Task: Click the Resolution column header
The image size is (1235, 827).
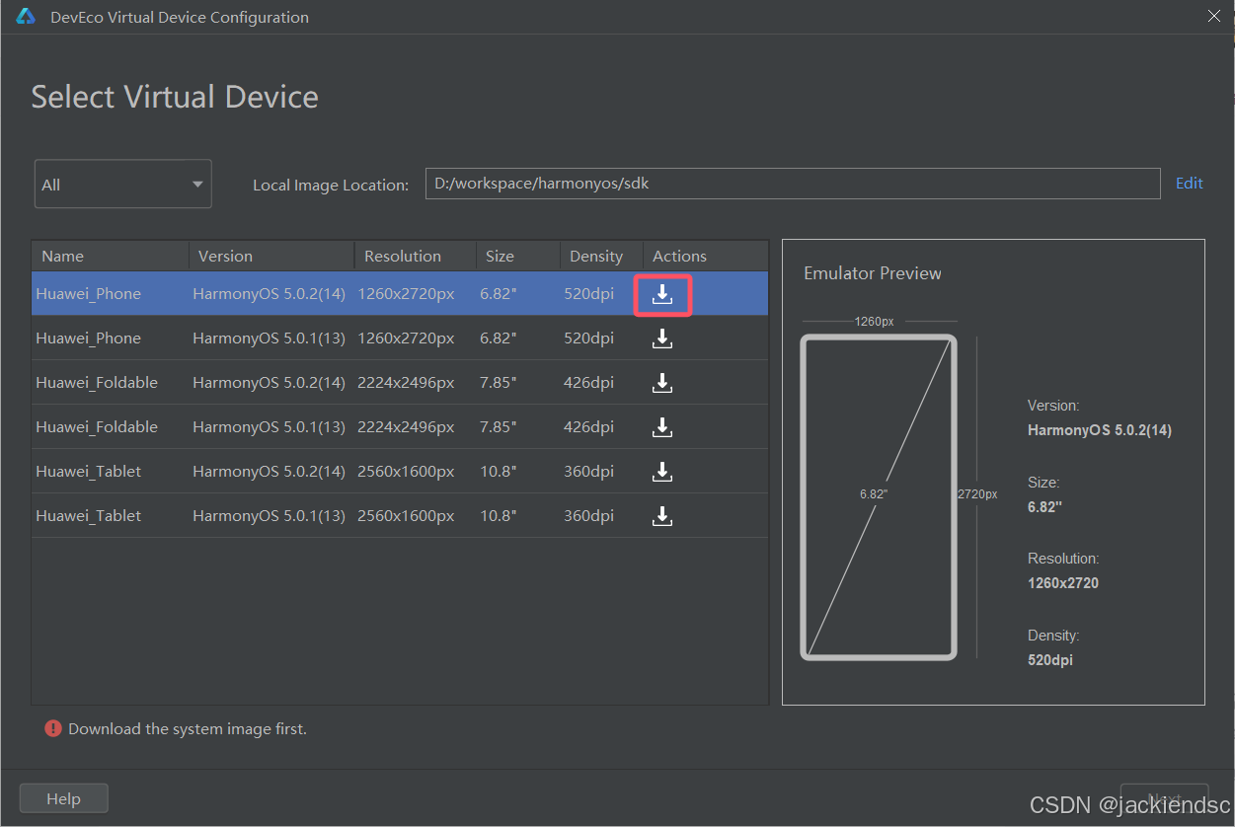Action: (x=416, y=256)
